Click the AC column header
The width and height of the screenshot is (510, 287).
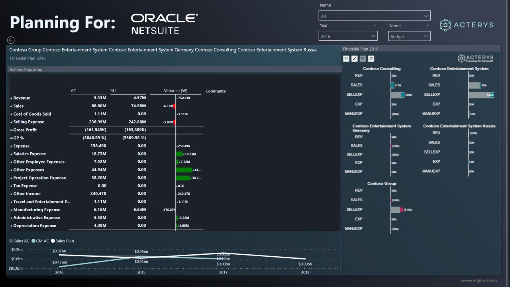73,91
